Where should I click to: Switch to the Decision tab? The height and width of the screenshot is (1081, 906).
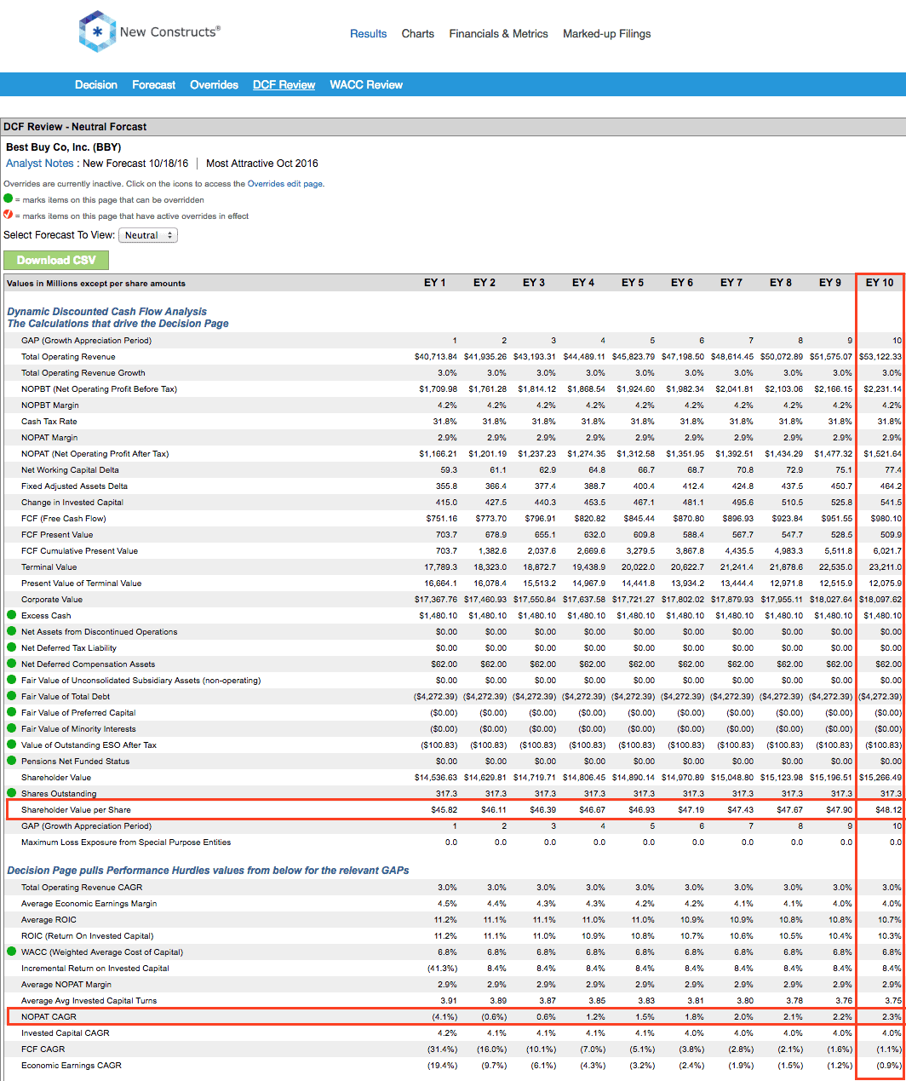pyautogui.click(x=96, y=84)
